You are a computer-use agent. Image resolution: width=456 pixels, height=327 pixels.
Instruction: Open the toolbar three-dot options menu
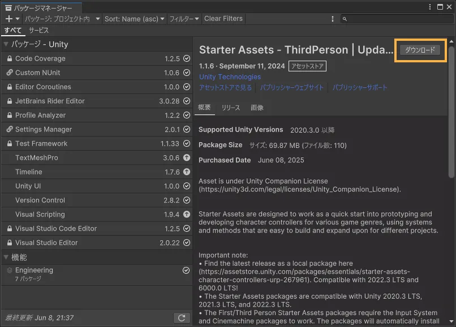(333, 19)
